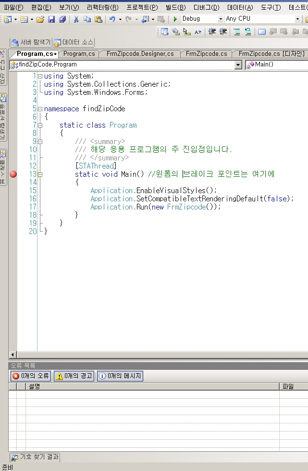Click the Display Word Completion icon
This screenshot has height=471, width=308.
[198, 32]
